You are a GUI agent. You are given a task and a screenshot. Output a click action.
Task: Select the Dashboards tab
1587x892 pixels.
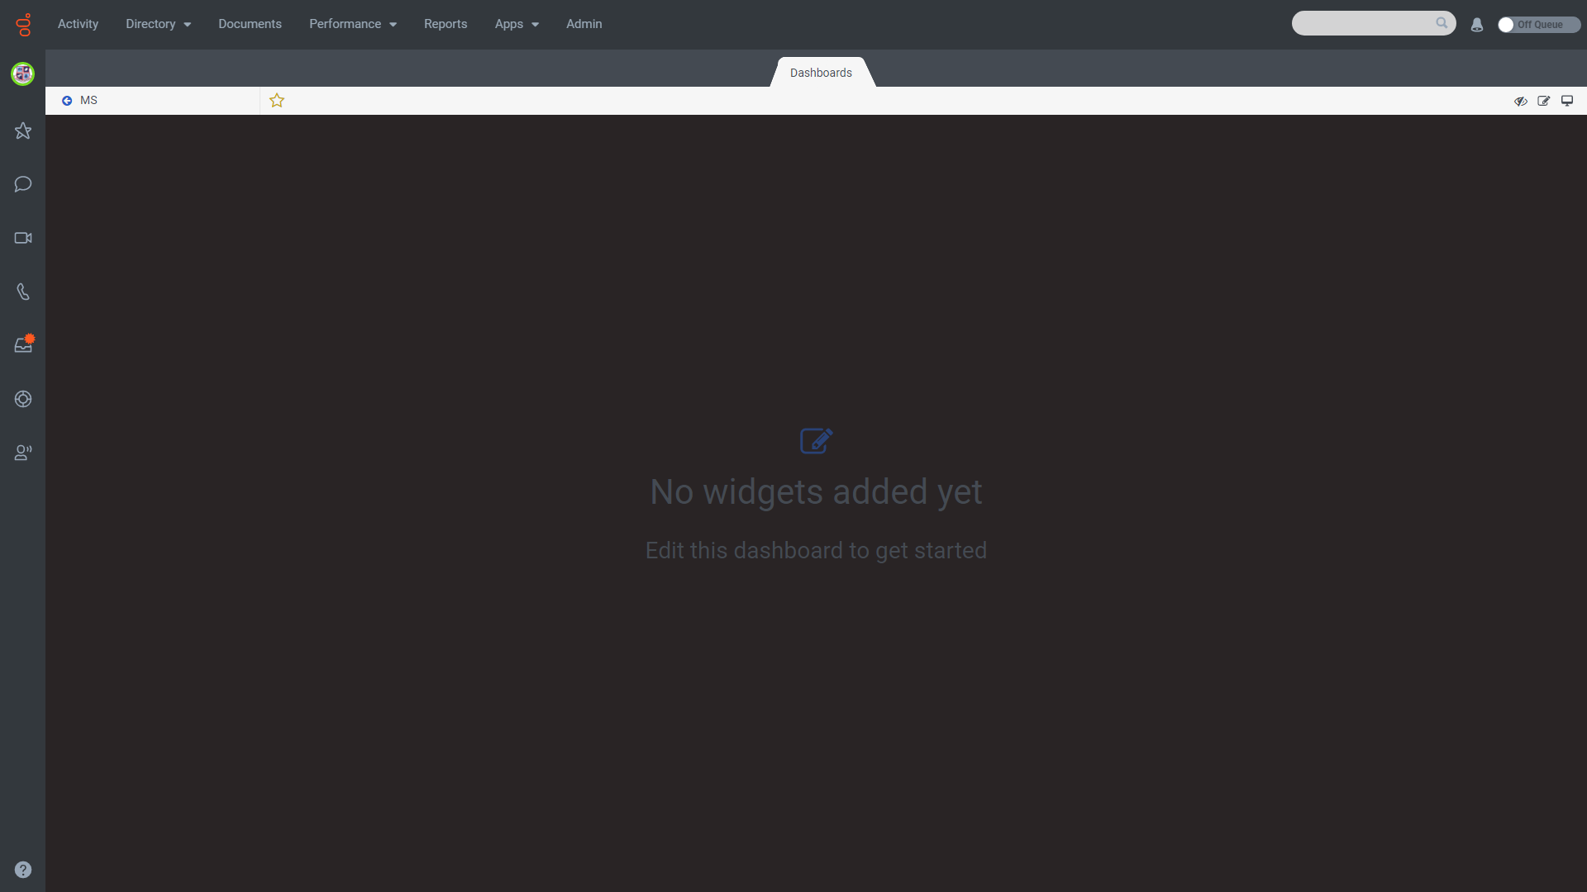[x=821, y=73]
